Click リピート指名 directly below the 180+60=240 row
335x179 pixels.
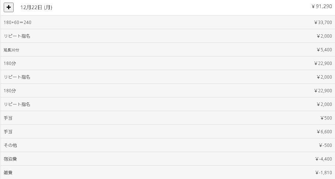pyautogui.click(x=17, y=36)
